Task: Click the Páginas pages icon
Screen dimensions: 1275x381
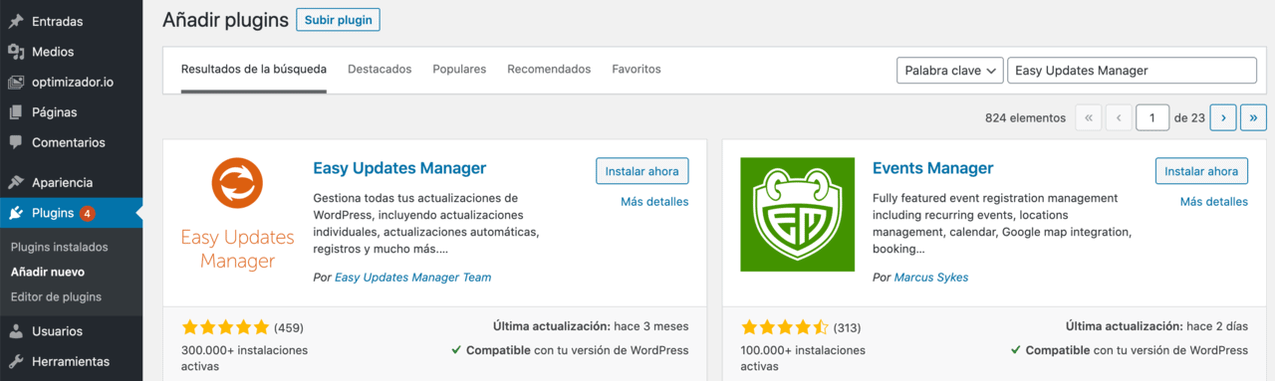Action: click(16, 112)
